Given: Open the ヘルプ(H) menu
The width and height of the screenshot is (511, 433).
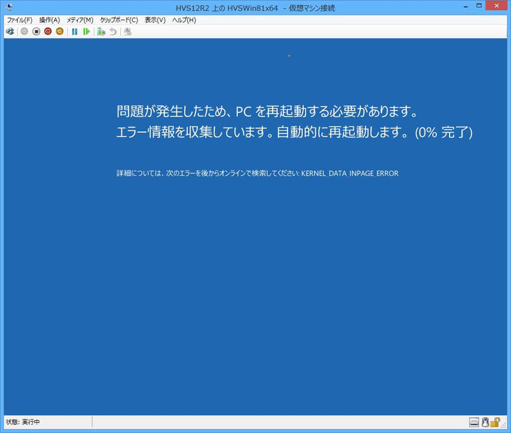Looking at the screenshot, I should click(x=184, y=20).
